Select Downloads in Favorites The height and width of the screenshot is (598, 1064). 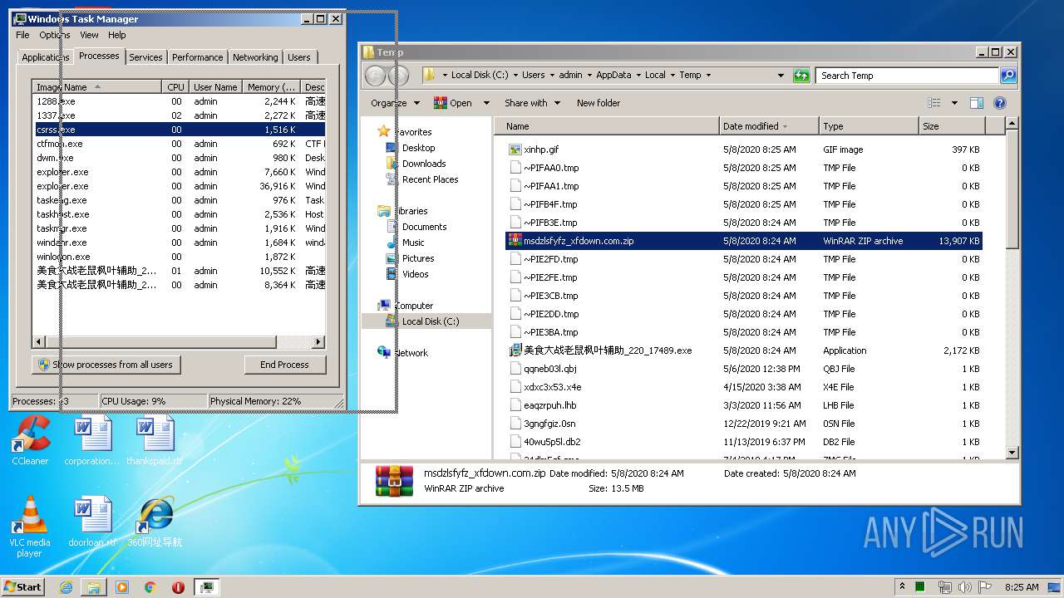pos(424,164)
